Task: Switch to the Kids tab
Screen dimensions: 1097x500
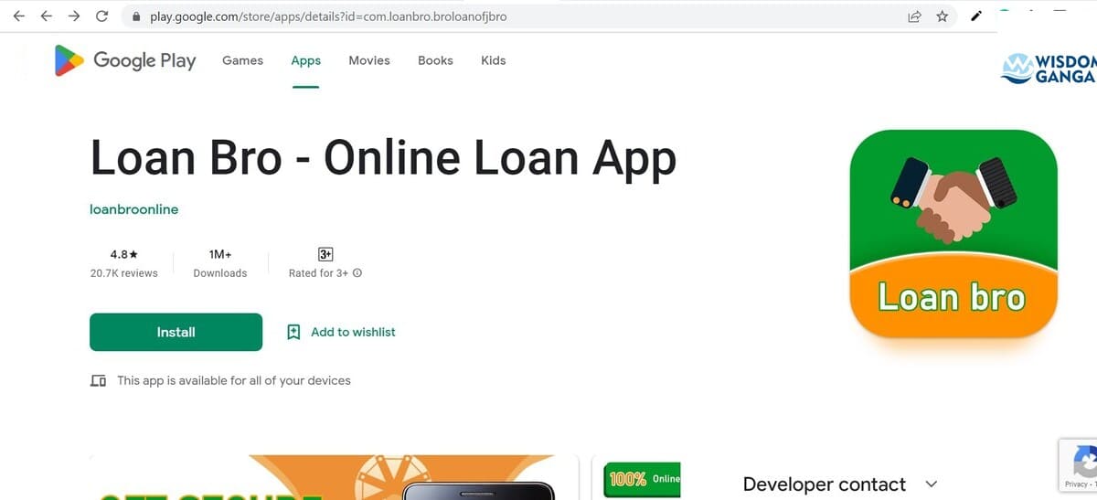Action: pos(494,60)
